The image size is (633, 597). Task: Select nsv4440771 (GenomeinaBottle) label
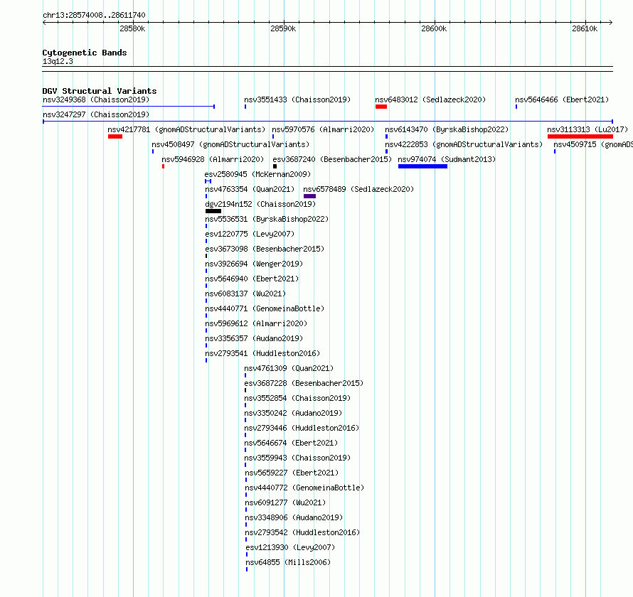pos(265,308)
